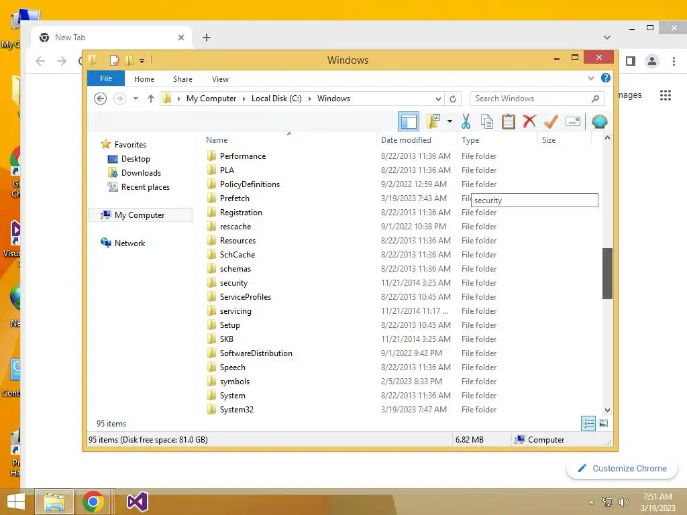The width and height of the screenshot is (687, 515).
Task: Open Google apps grid in Chrome
Action: pos(665,95)
